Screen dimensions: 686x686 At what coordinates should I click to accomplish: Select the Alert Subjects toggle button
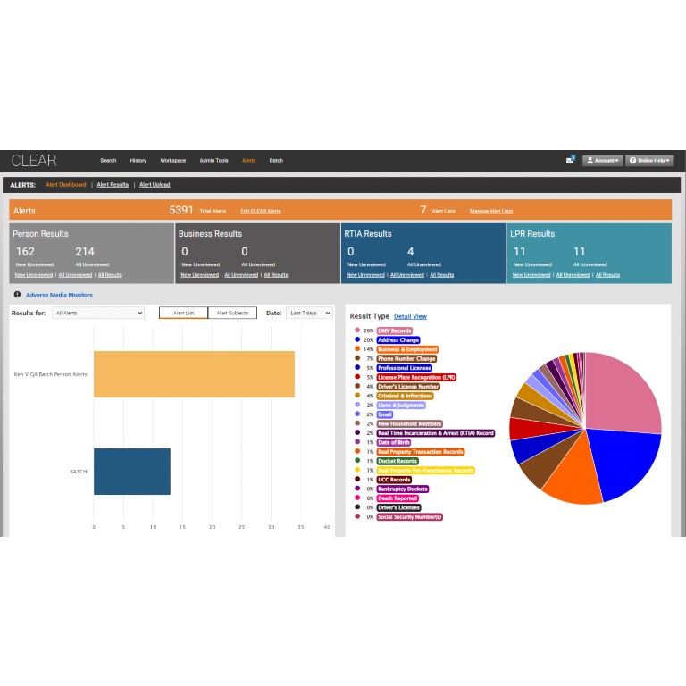[x=232, y=313]
